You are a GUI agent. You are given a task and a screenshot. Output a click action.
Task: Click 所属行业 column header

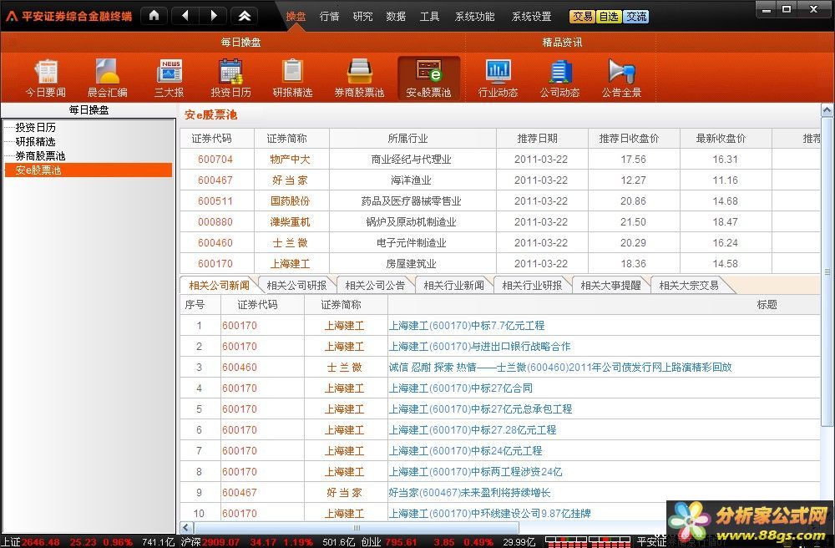pyautogui.click(x=408, y=139)
